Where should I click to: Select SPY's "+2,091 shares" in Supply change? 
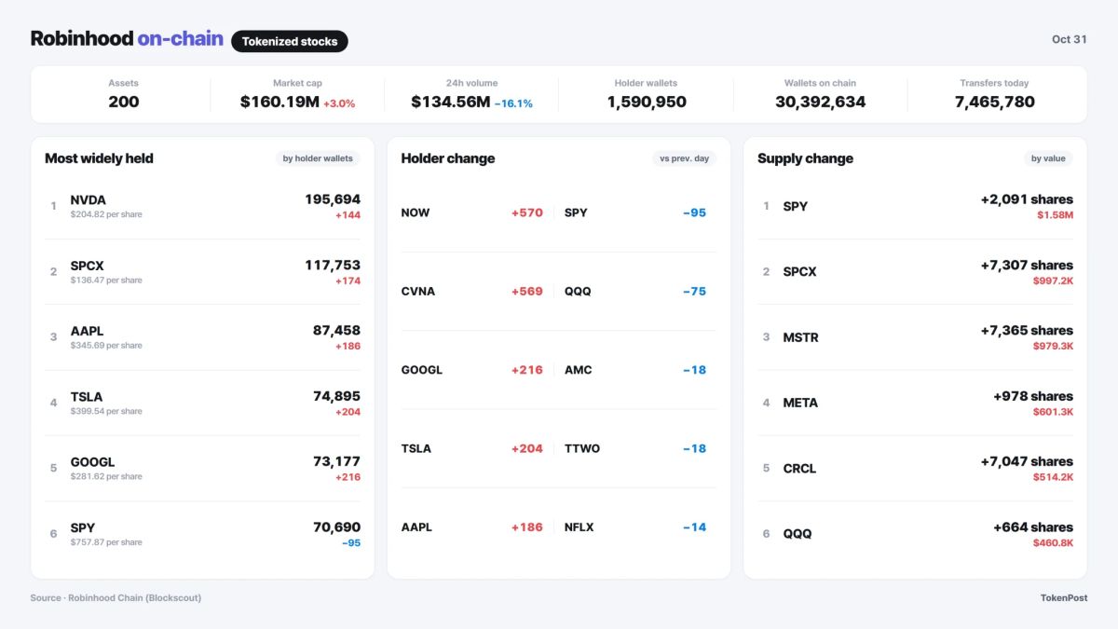point(1027,199)
